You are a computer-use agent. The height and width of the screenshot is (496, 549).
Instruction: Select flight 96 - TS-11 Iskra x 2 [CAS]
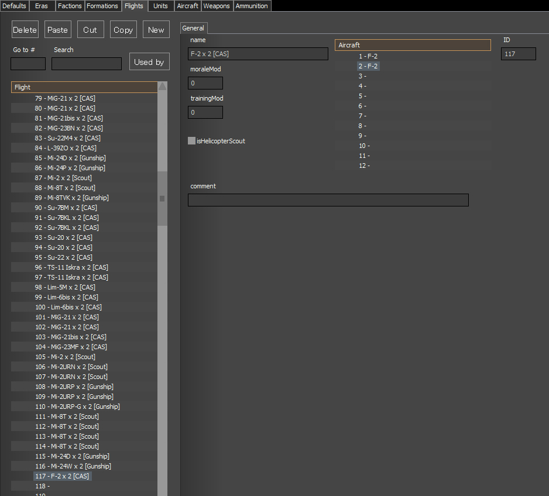point(71,267)
